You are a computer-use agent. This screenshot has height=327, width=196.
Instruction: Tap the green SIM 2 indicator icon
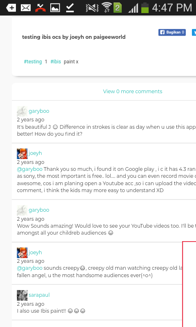pyautogui.click(x=118, y=8)
